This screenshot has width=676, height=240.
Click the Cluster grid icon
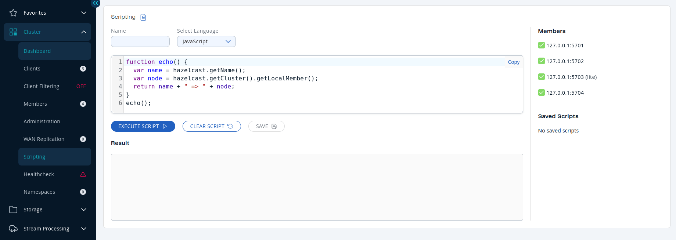[13, 32]
